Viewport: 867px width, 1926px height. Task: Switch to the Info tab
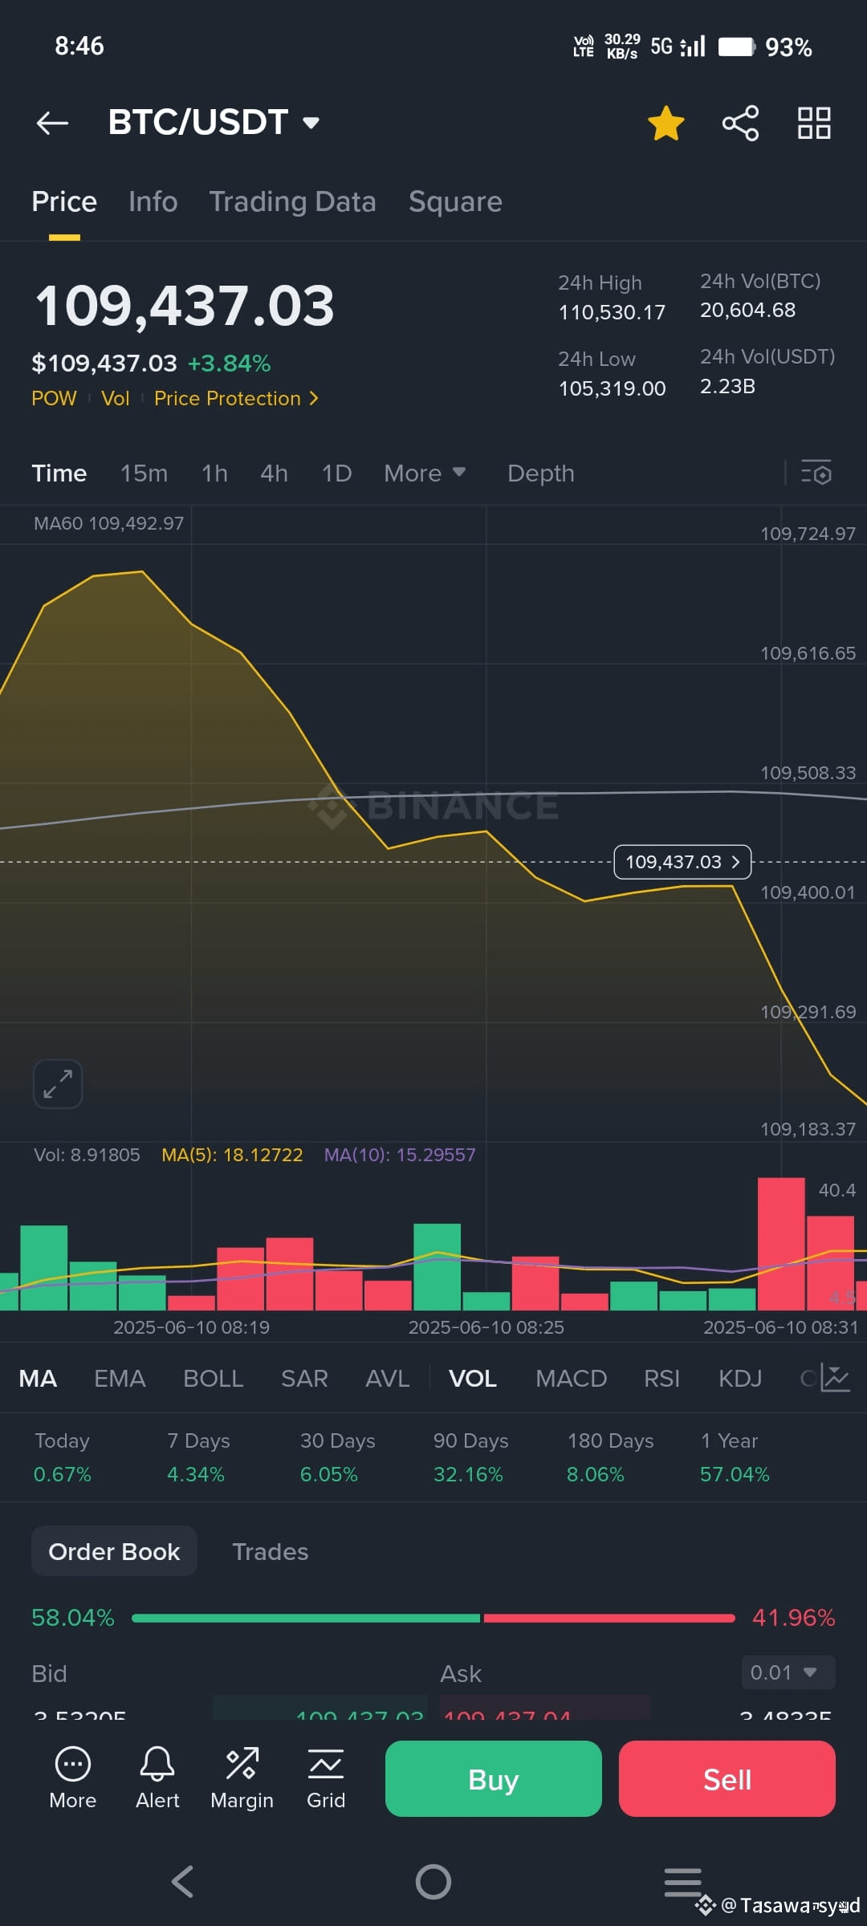[x=153, y=201]
